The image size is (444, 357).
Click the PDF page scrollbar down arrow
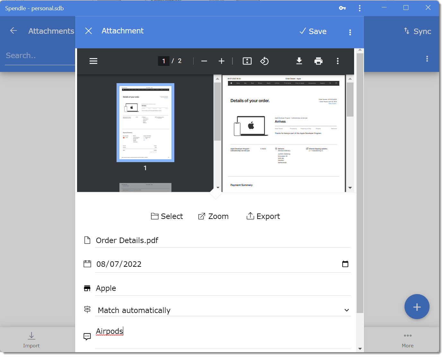pos(350,188)
